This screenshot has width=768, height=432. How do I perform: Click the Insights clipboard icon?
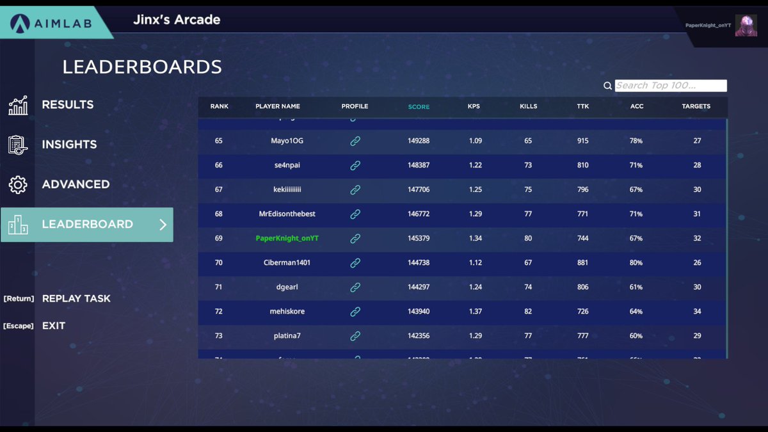[18, 145]
